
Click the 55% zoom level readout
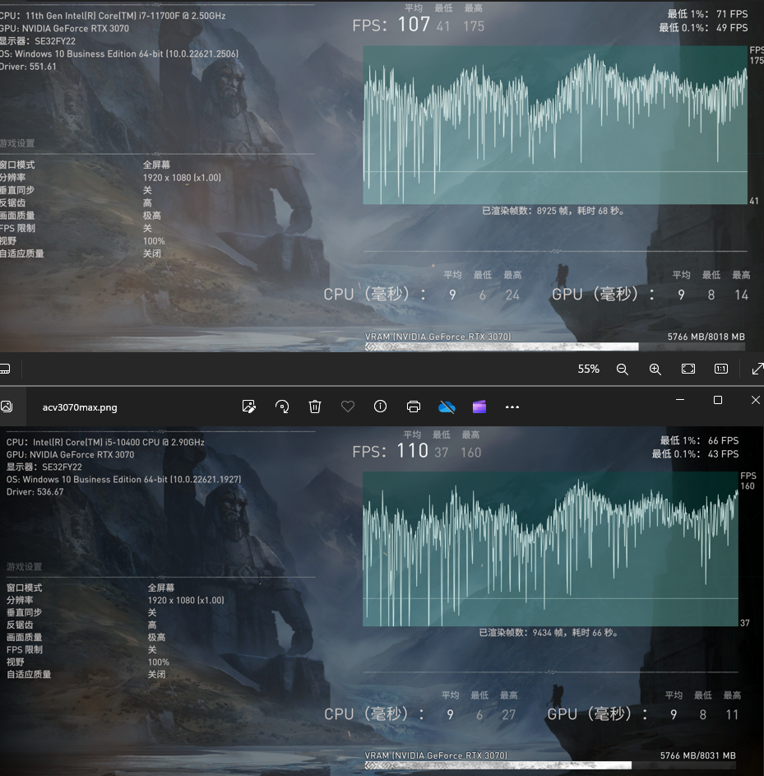coord(589,369)
